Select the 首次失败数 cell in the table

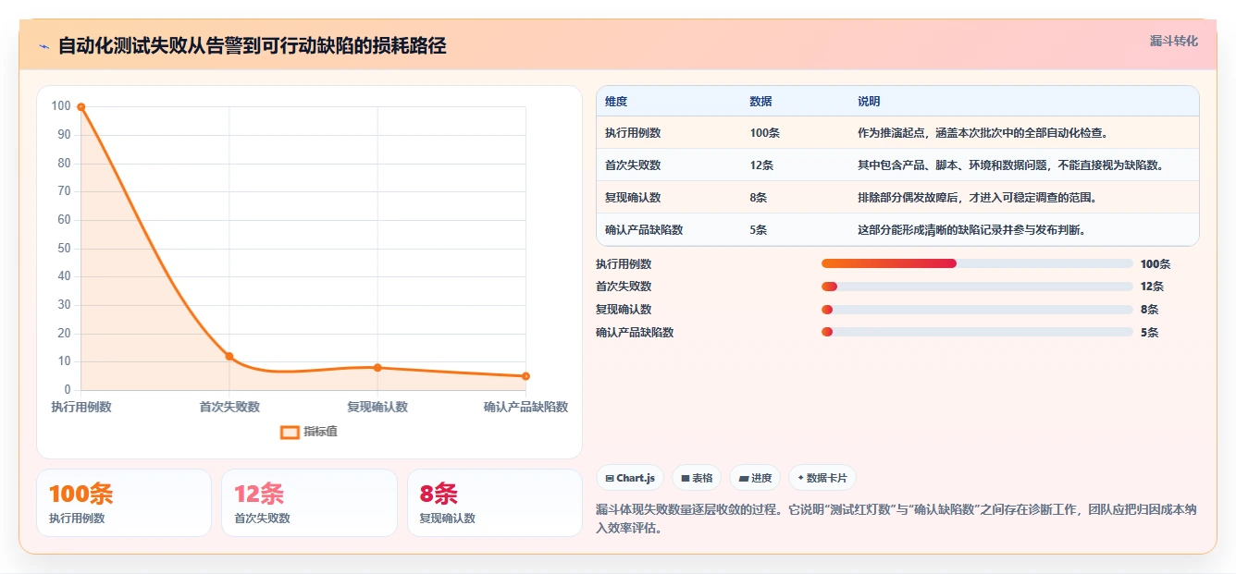click(x=633, y=165)
